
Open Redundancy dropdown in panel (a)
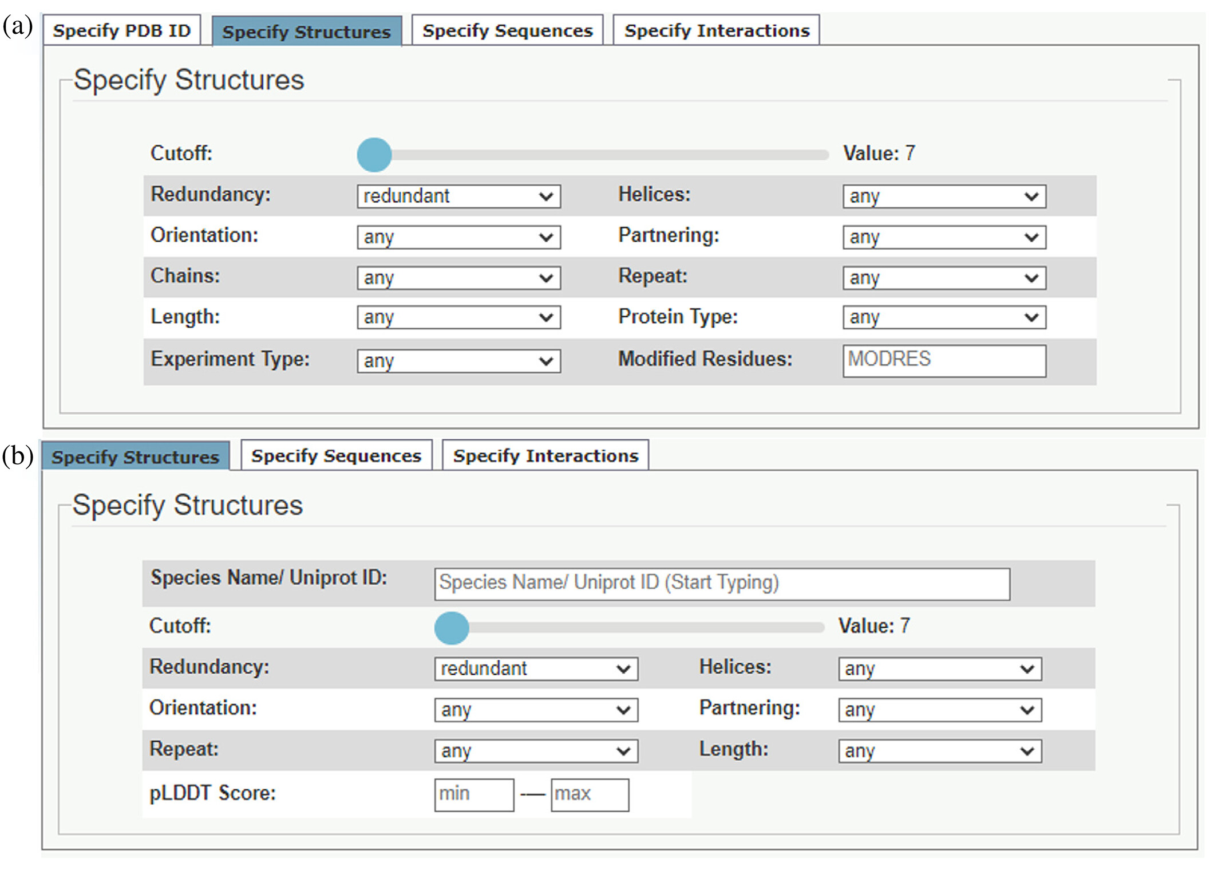coord(458,196)
